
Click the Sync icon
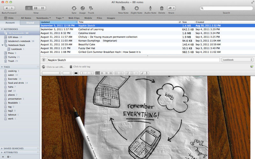coord(74,8)
